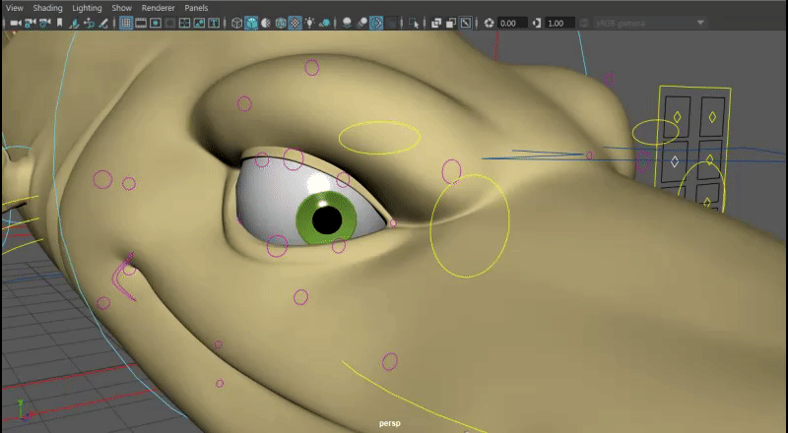The height and width of the screenshot is (433, 788).
Task: Click the Gamma reset icon
Action: [537, 23]
